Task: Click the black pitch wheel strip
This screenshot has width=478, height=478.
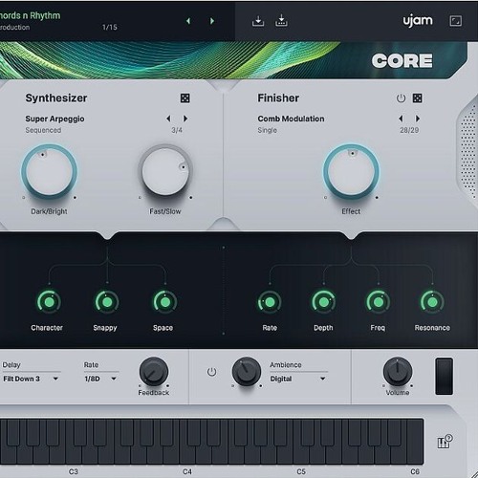Action: (445, 377)
